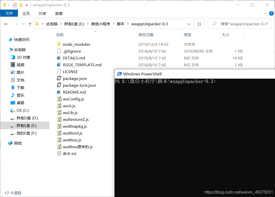Image resolution: width=275 pixels, height=197 pixels.
Task: Select the wuWxss原来的.js file name
Action: (x=78, y=147)
